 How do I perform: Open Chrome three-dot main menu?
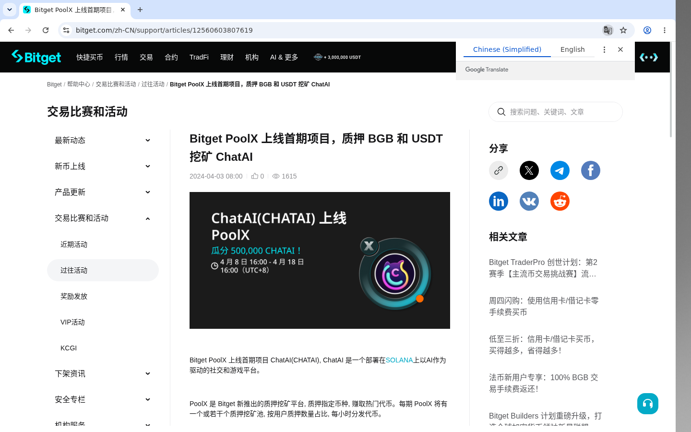[x=665, y=30]
